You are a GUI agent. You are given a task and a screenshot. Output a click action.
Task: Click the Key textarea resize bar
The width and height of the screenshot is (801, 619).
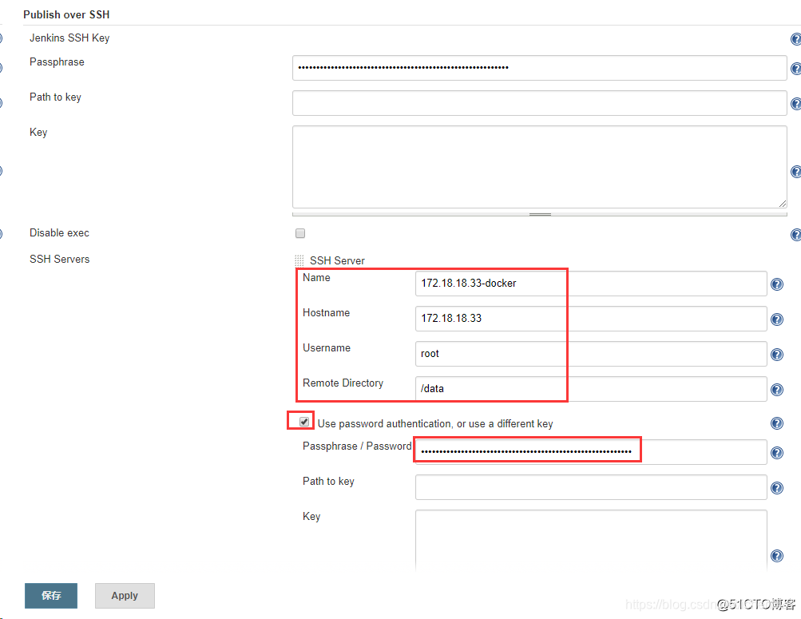pos(539,215)
